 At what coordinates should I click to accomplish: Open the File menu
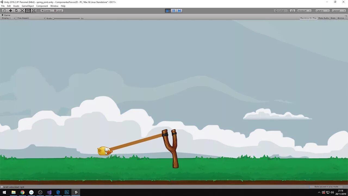tap(3, 6)
